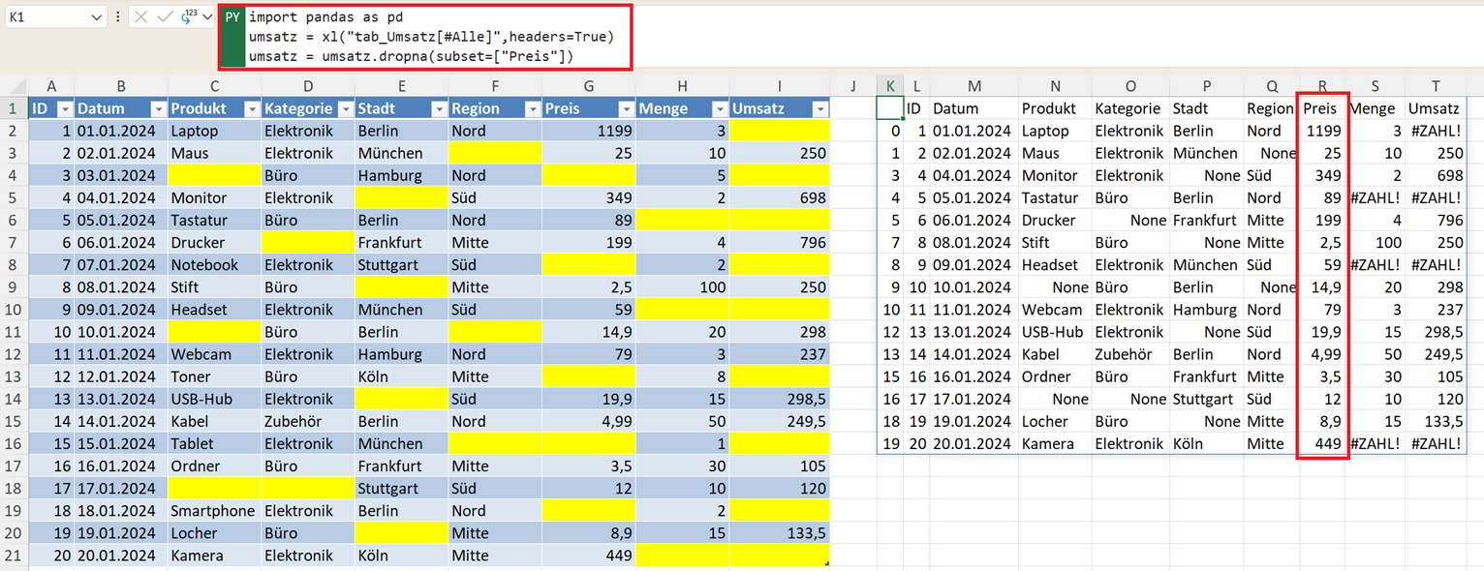Click the cancel (X) icon in formula bar
Viewport: 1484px width, 571px height.
[x=140, y=17]
